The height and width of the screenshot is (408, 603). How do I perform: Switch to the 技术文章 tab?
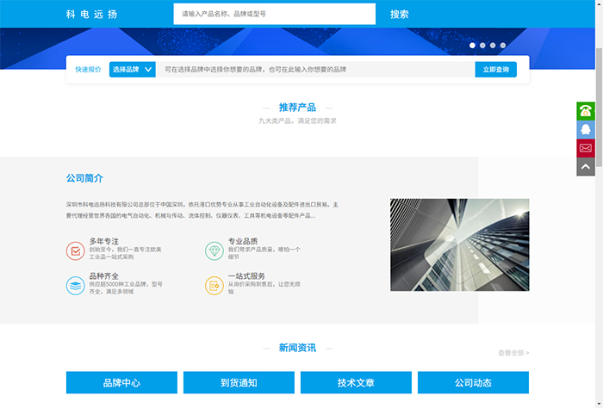pyautogui.click(x=356, y=383)
